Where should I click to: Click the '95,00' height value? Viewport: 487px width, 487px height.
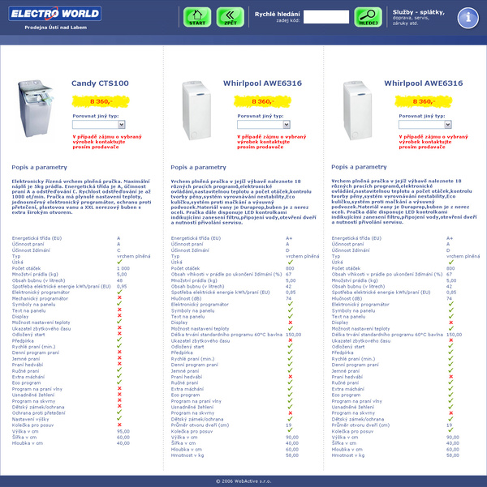123,431
